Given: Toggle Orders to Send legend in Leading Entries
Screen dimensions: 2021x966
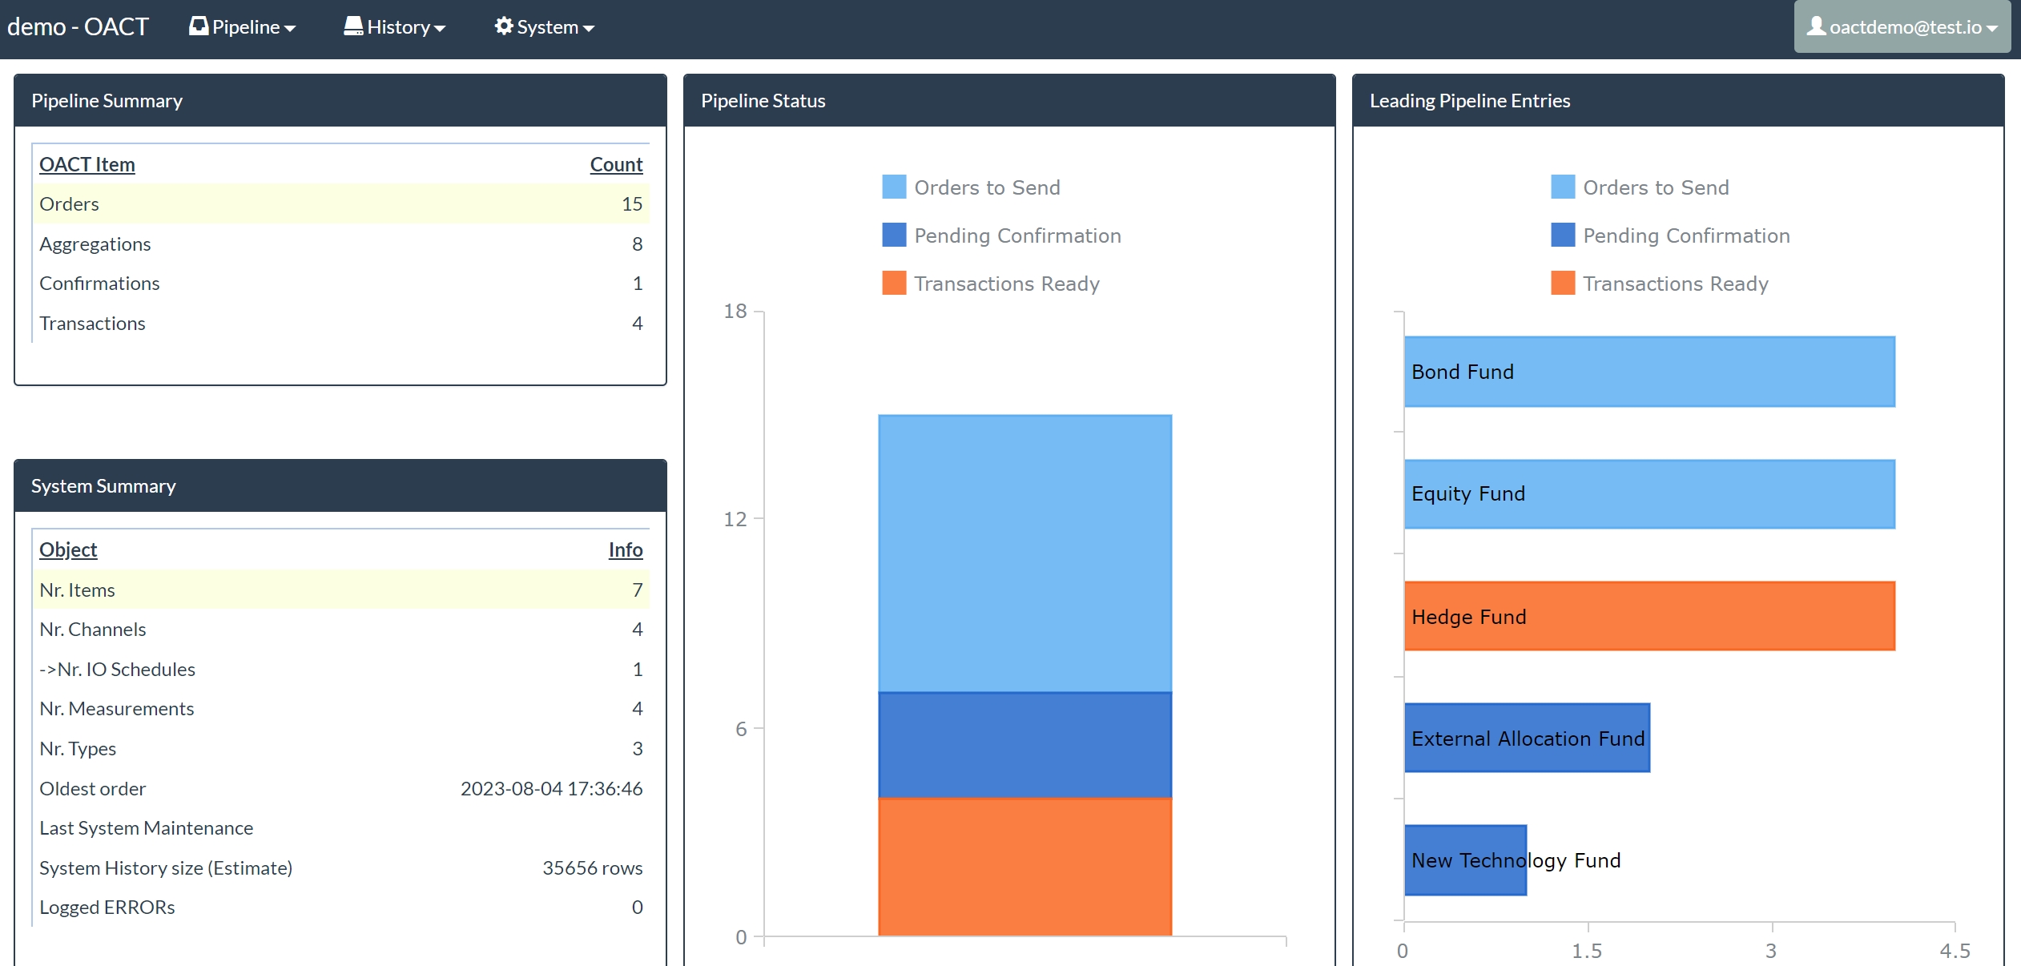Looking at the screenshot, I should click(x=1655, y=187).
